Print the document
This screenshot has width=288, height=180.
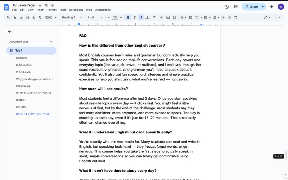click(x=28, y=18)
